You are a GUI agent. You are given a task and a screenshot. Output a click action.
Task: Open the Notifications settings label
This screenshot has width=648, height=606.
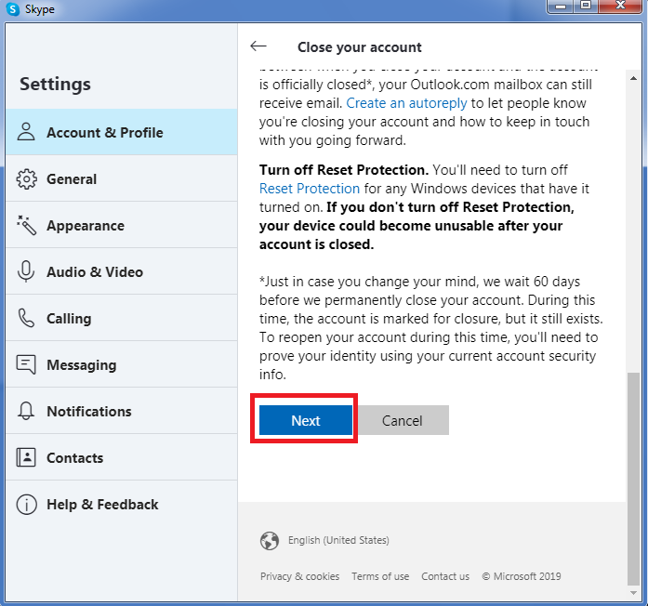pyautogui.click(x=89, y=412)
